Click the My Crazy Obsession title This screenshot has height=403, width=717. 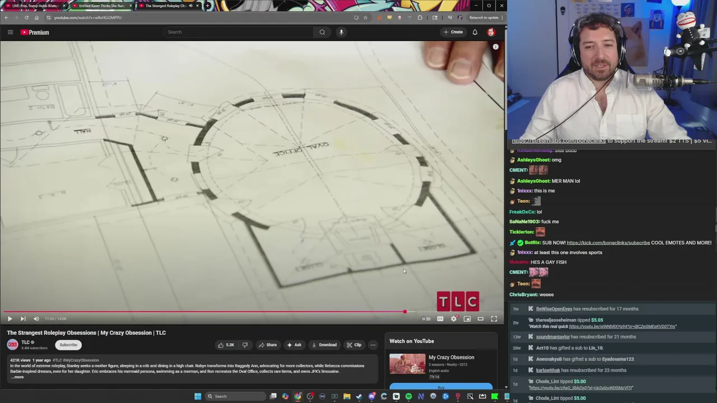click(x=451, y=357)
